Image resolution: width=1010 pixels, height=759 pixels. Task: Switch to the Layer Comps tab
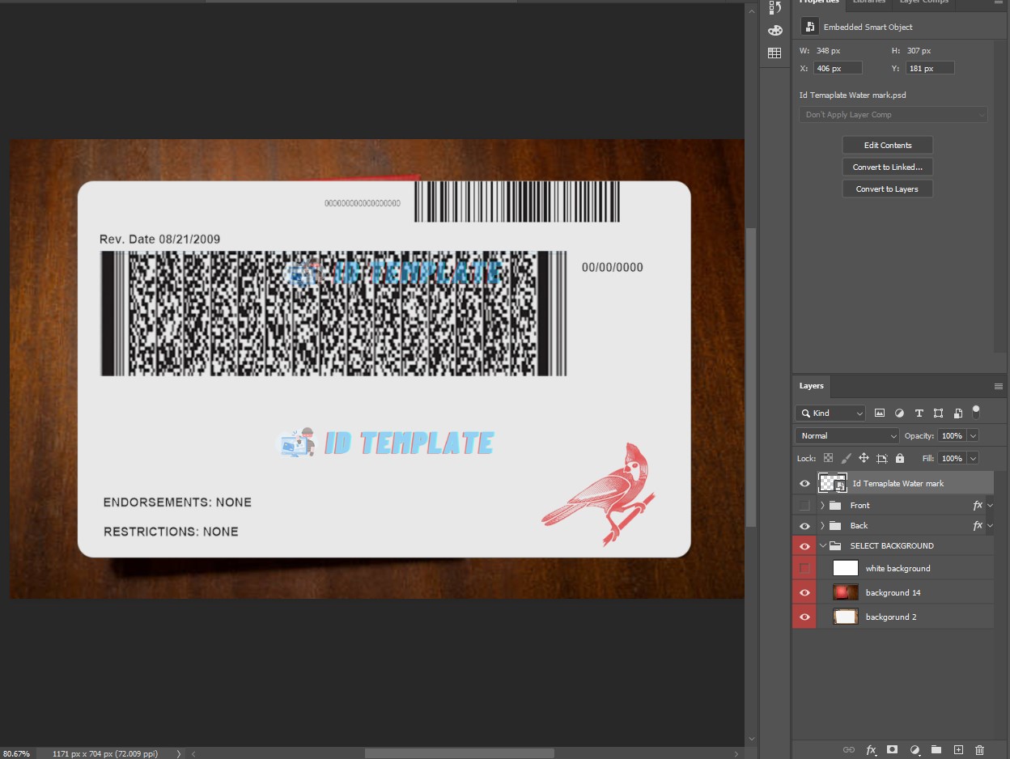923,3
